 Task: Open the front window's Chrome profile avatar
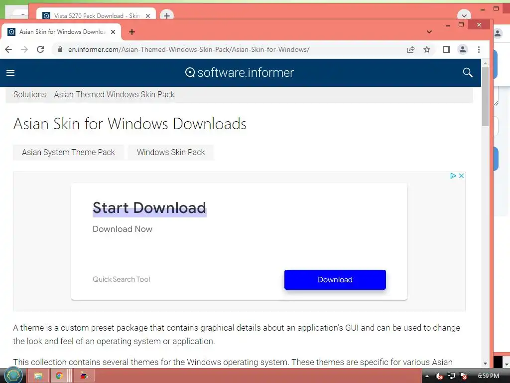[463, 49]
